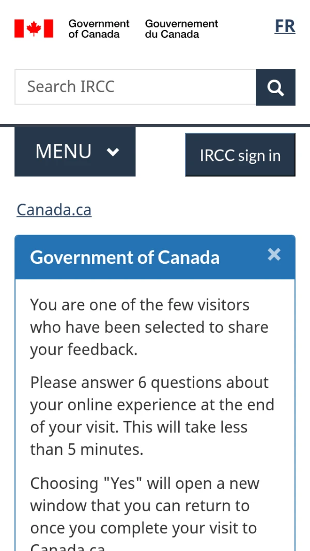Click the word MENU in the navigation button

64,152
